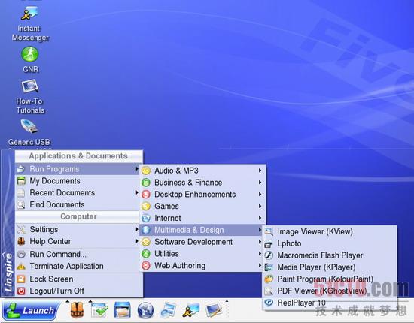
Task: Open the Games category
Action: point(202,206)
